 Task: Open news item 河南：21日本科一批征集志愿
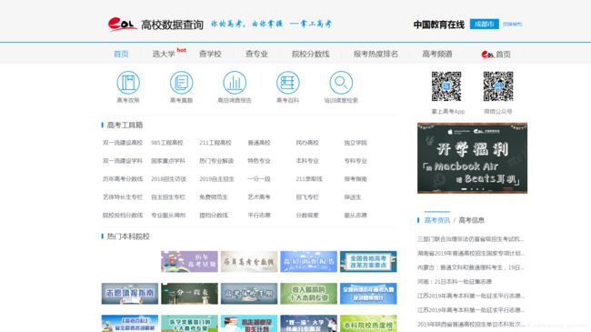pos(455,281)
